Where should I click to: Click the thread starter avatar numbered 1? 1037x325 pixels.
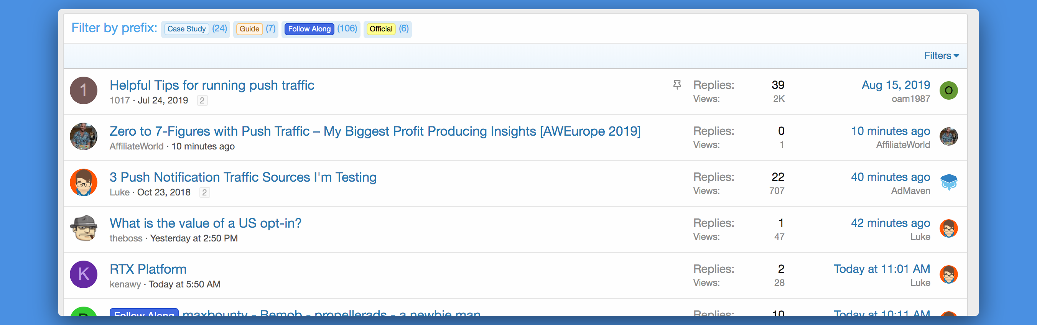pyautogui.click(x=83, y=90)
